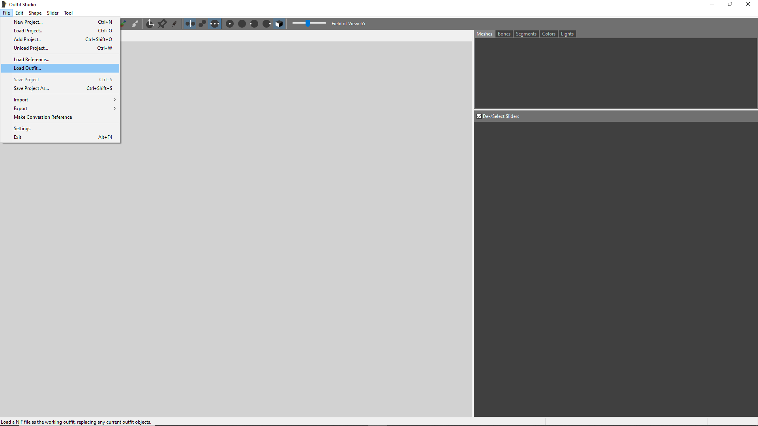This screenshot has width=758, height=426.
Task: Open the Slider menu
Action: point(53,13)
